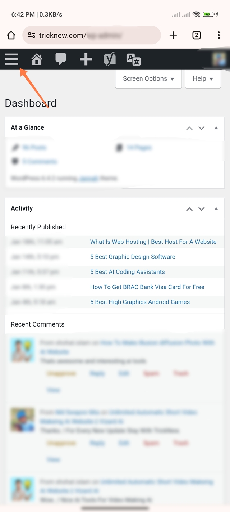
Task: Collapse the At a Glance panel
Action: click(216, 128)
